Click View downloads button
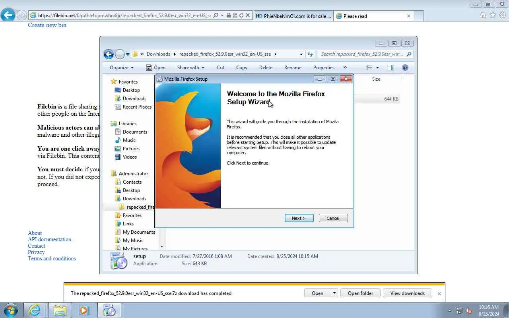Screen dimensions: 509x318 click(408, 293)
